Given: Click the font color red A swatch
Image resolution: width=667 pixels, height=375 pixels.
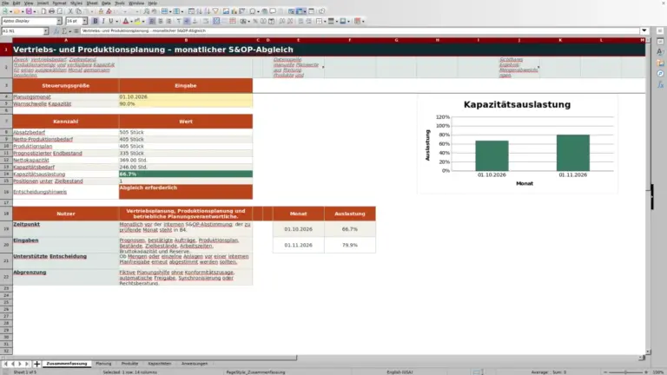Looking at the screenshot, I should pos(125,21).
